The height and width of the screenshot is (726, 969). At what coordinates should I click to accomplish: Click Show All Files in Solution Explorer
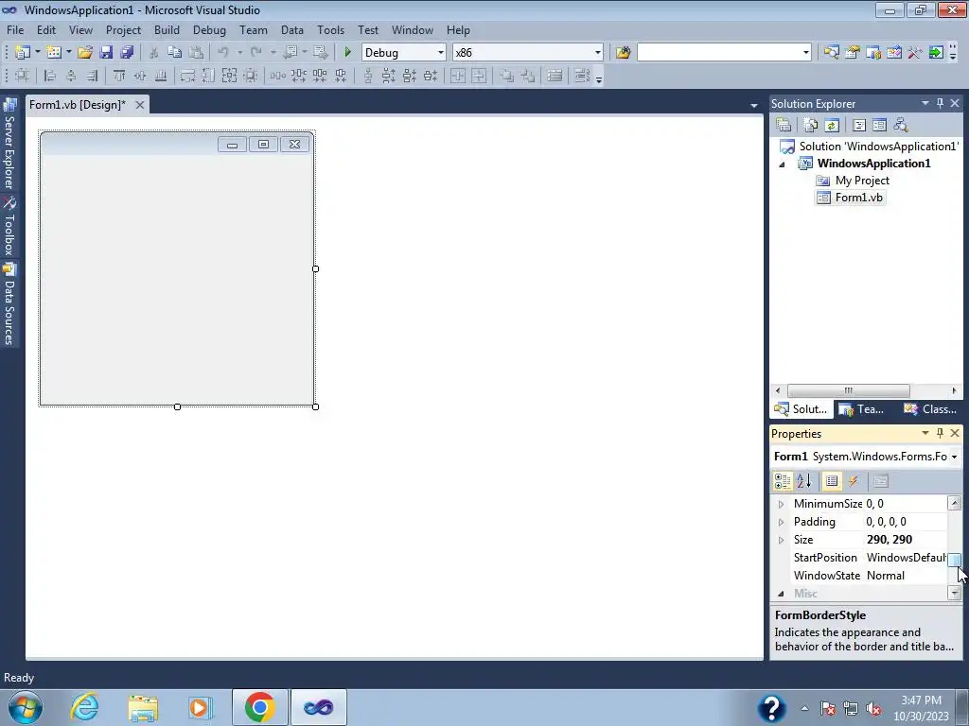coord(810,126)
